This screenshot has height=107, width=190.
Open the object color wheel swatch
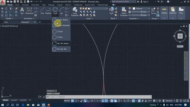click(130, 8)
